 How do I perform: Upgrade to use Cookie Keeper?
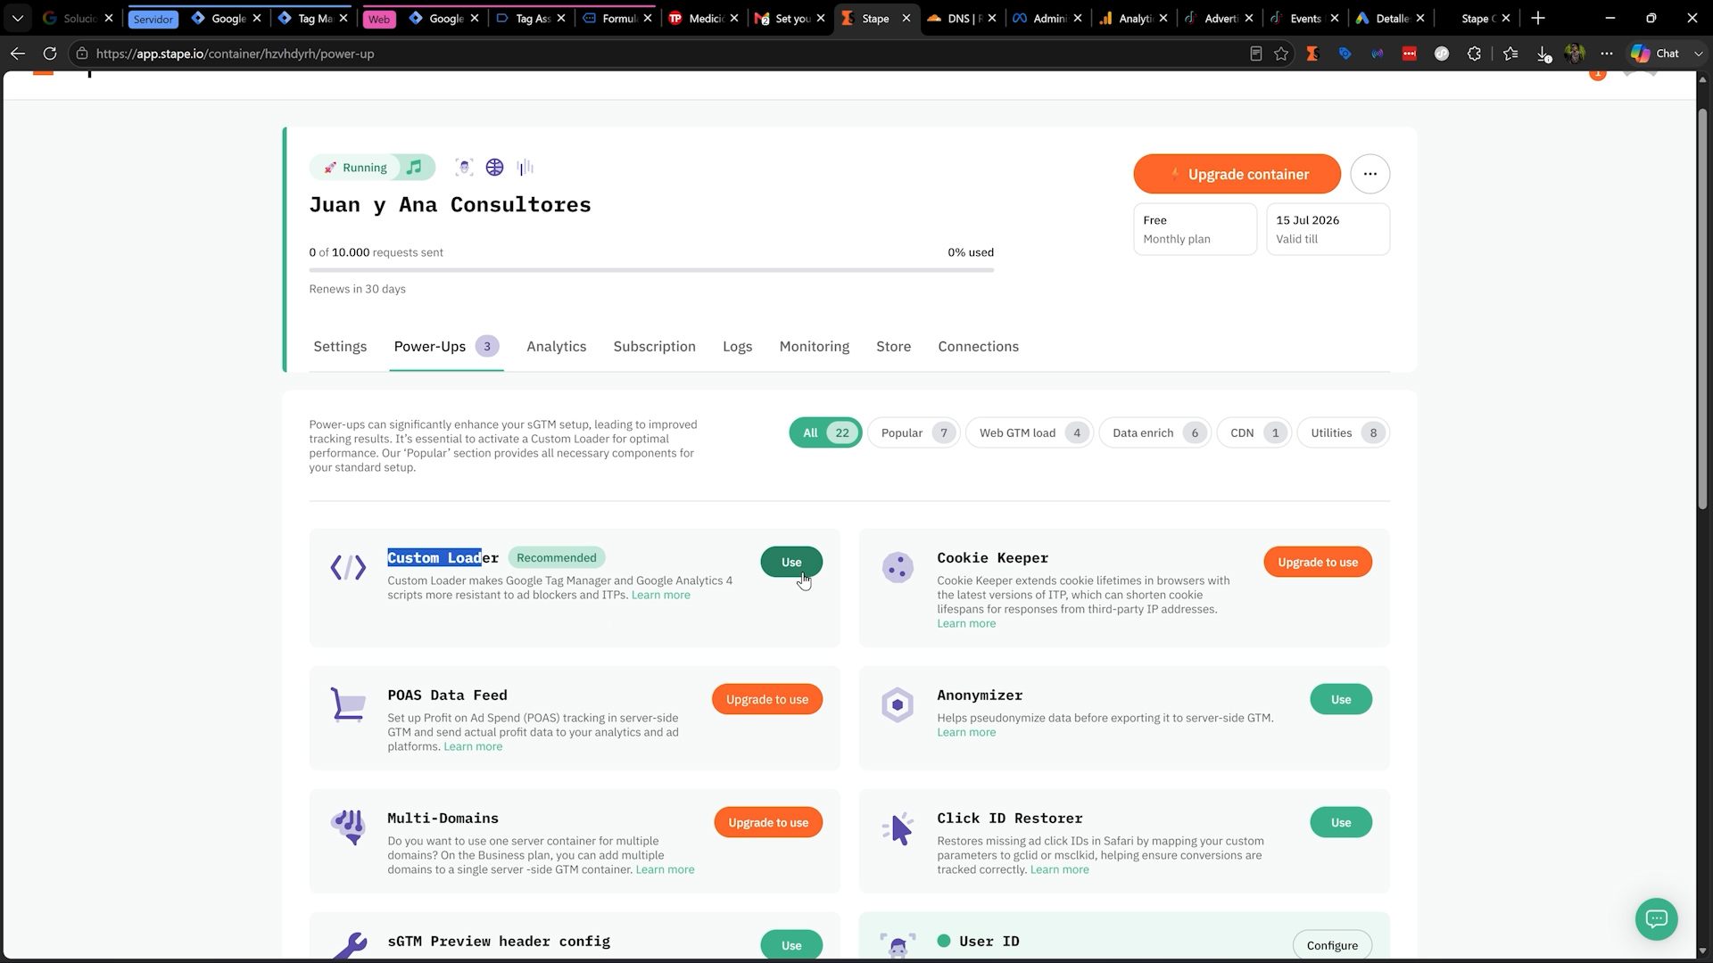pyautogui.click(x=1318, y=562)
